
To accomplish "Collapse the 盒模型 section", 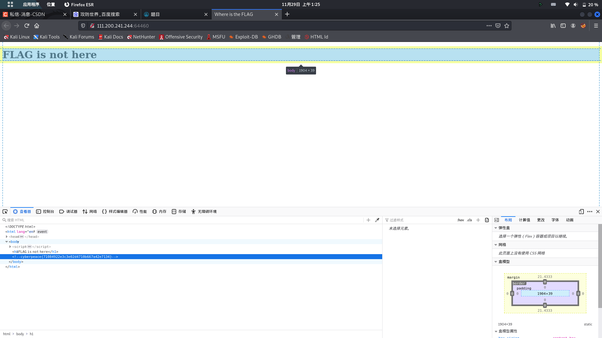I will (496, 262).
